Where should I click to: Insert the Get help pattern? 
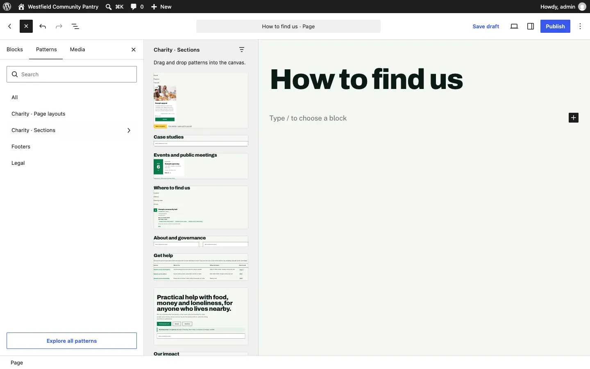coord(201,267)
